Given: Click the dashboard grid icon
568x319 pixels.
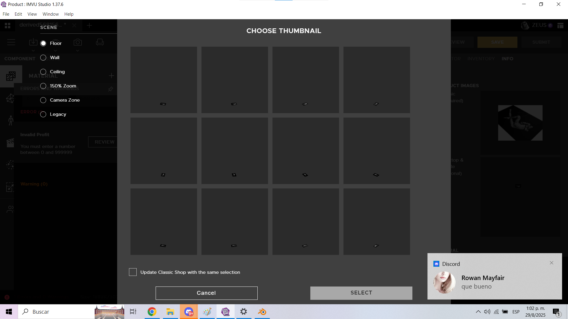Looking at the screenshot, I should tap(8, 26).
